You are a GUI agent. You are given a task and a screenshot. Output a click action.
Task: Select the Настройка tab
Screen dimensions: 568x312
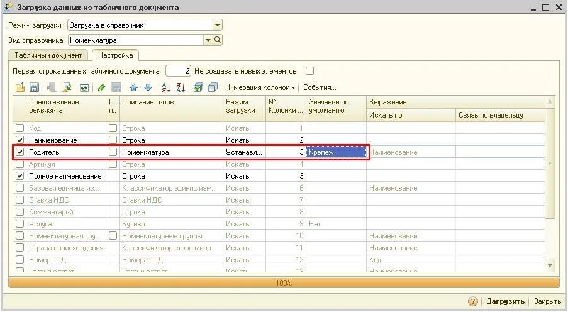(x=115, y=55)
